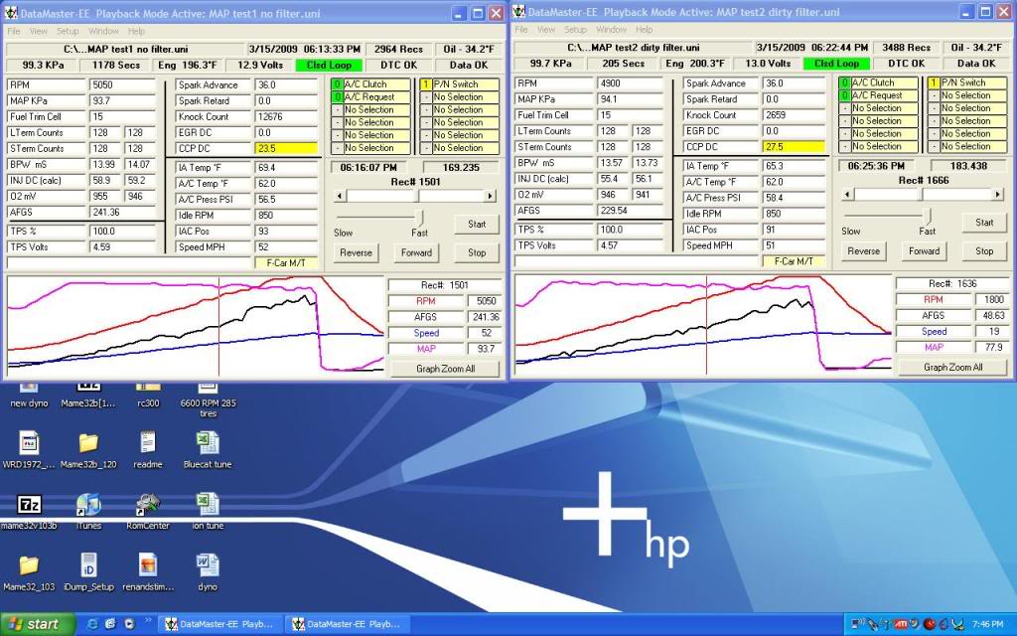Click Graph Zoom All in dirty filter window

tap(952, 368)
